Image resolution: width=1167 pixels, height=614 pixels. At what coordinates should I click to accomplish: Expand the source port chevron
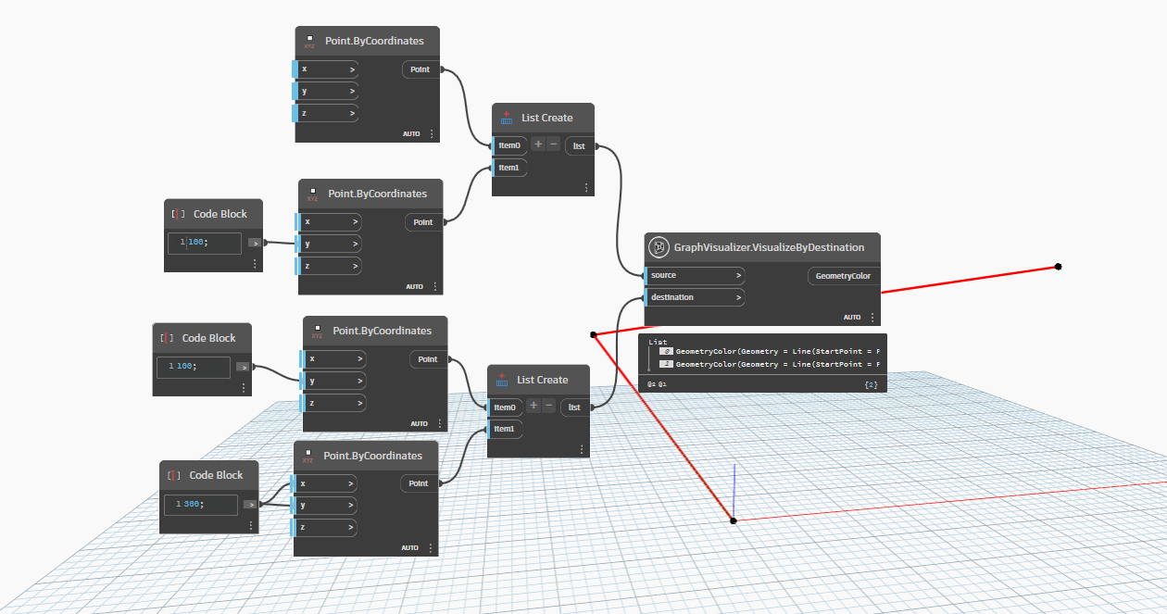pos(738,275)
